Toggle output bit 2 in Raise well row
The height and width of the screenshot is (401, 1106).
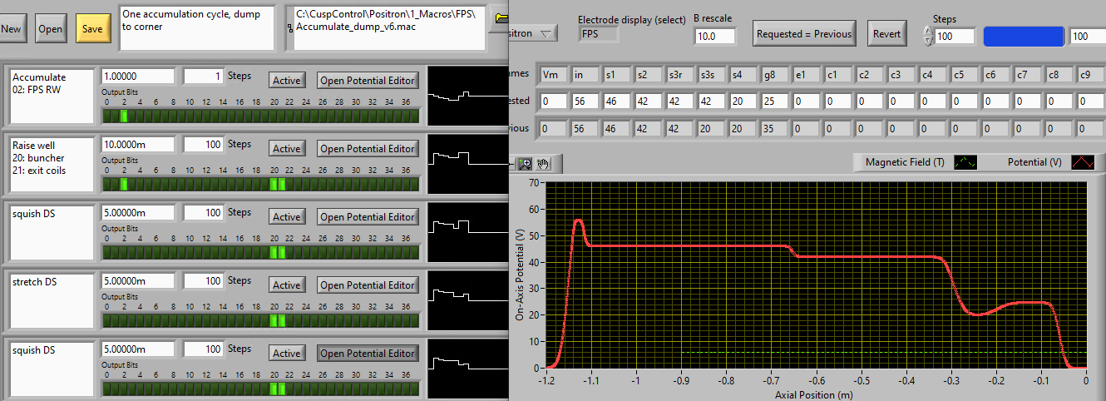tap(123, 184)
